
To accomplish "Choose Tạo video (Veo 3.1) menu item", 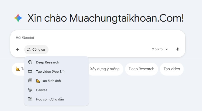I will pos(56,71).
